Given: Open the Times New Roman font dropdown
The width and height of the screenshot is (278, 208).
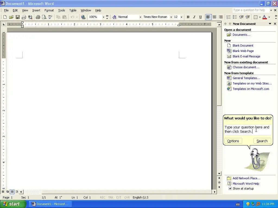Looking at the screenshot, I should click(x=171, y=17).
